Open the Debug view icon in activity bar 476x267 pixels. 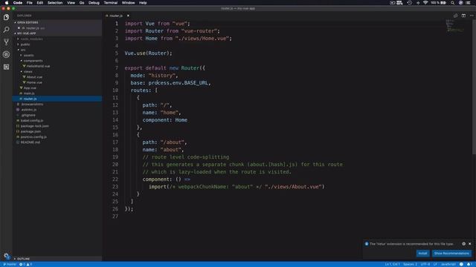[6, 54]
